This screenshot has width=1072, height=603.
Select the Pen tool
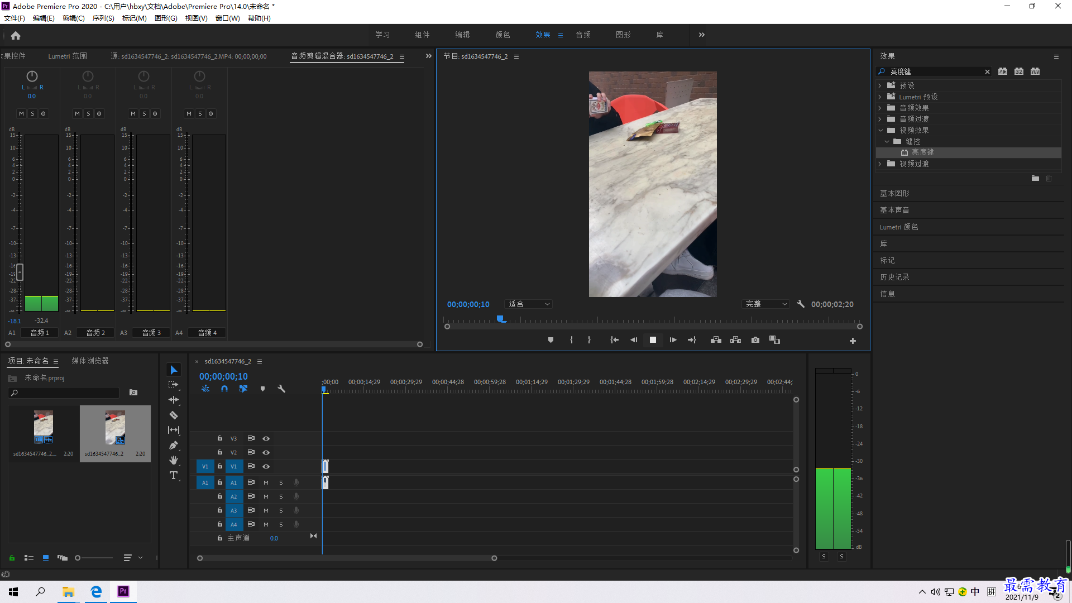point(174,445)
